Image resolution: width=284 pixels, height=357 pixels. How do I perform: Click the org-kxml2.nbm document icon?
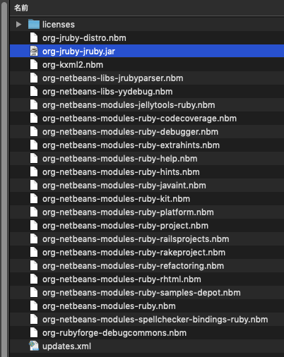tap(34, 64)
